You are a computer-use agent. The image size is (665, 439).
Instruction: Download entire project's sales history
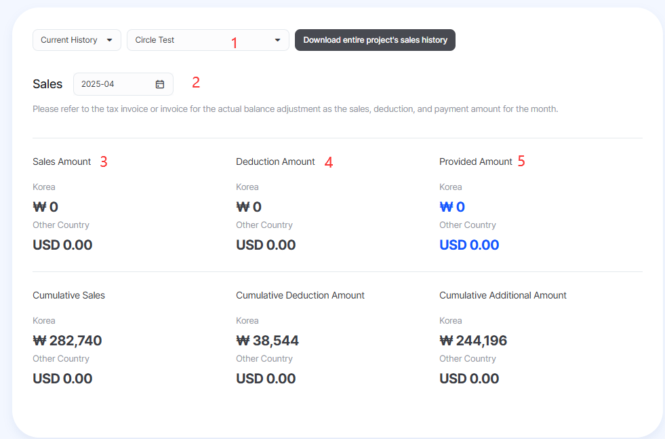pos(375,40)
